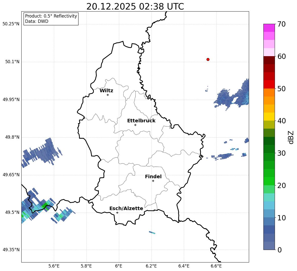Click the colorbar 40 tick label

281,121
